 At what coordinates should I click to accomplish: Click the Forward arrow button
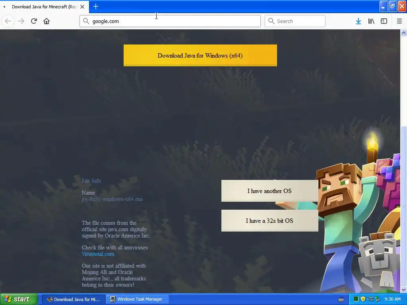click(21, 21)
